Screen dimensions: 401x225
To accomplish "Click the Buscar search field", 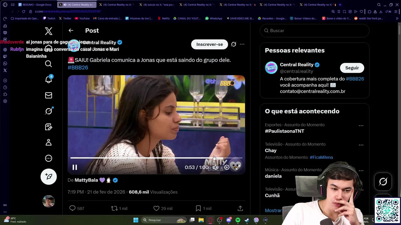I will 315,31.
